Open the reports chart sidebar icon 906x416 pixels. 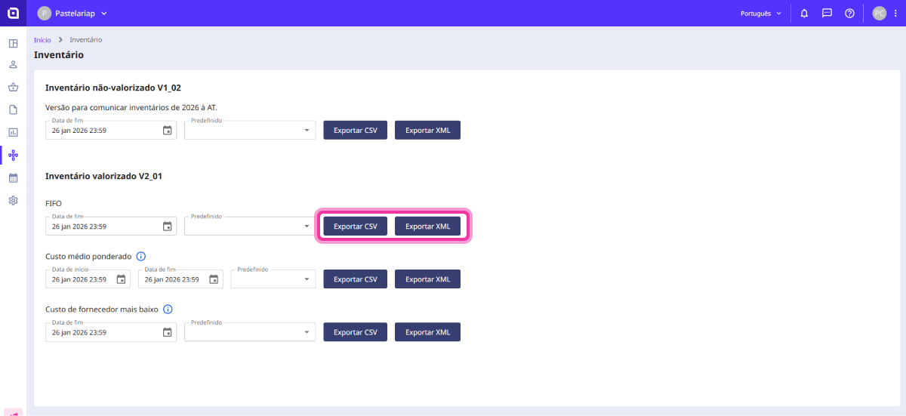pyautogui.click(x=13, y=133)
